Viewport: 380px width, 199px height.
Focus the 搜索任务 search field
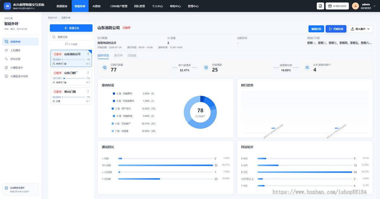click(71, 37)
